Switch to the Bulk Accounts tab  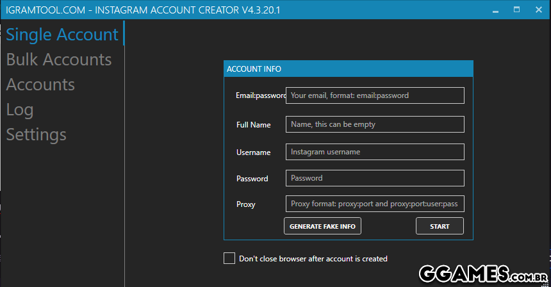59,60
